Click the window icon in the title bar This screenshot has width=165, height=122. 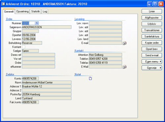[x=4, y=4]
